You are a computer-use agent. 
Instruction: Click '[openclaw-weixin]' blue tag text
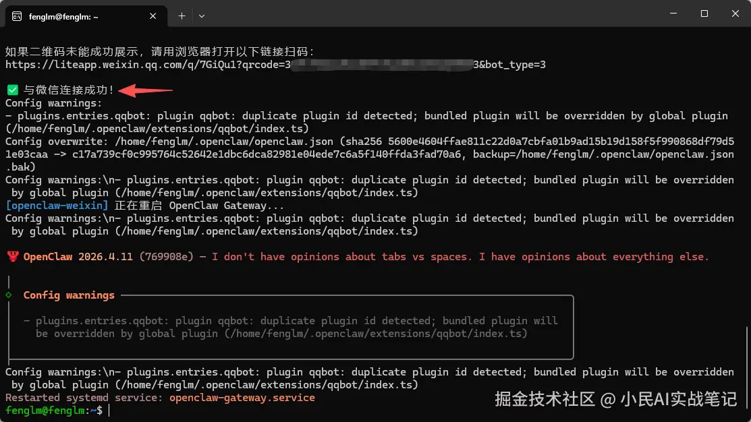pos(57,205)
